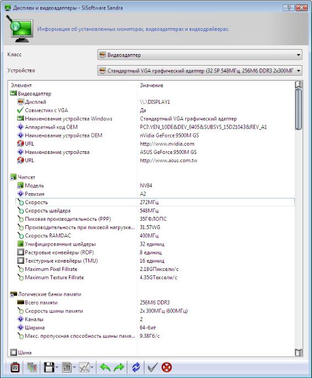Click the memory chip icon beside Всего памяти
312x378 pixels.
pos(20,302)
